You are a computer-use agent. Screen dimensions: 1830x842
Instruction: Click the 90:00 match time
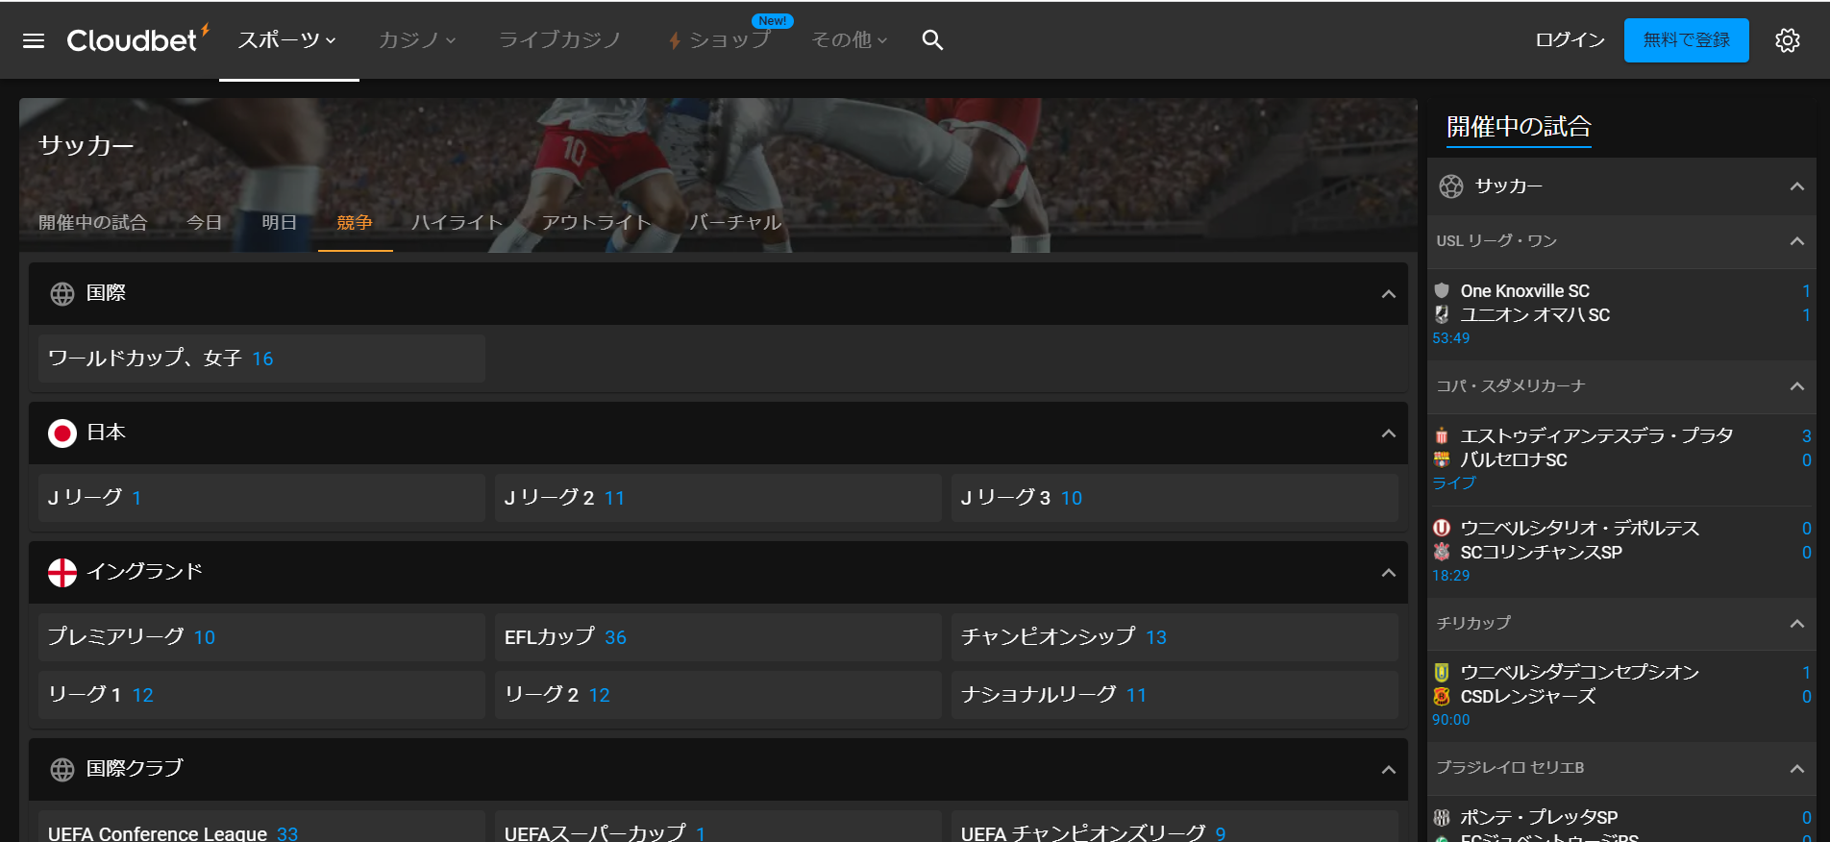tap(1451, 720)
